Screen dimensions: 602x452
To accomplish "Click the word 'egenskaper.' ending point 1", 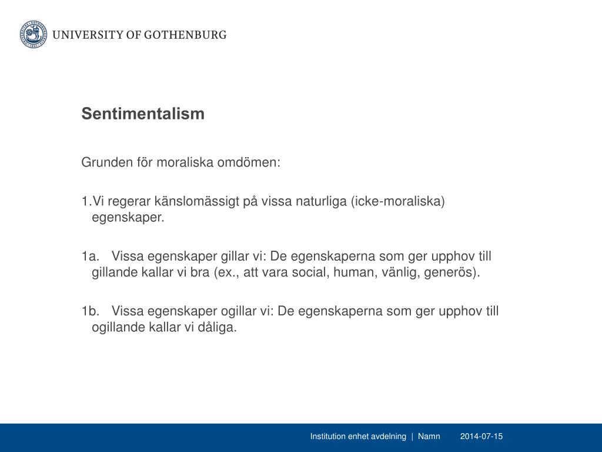I will pyautogui.click(x=125, y=218).
